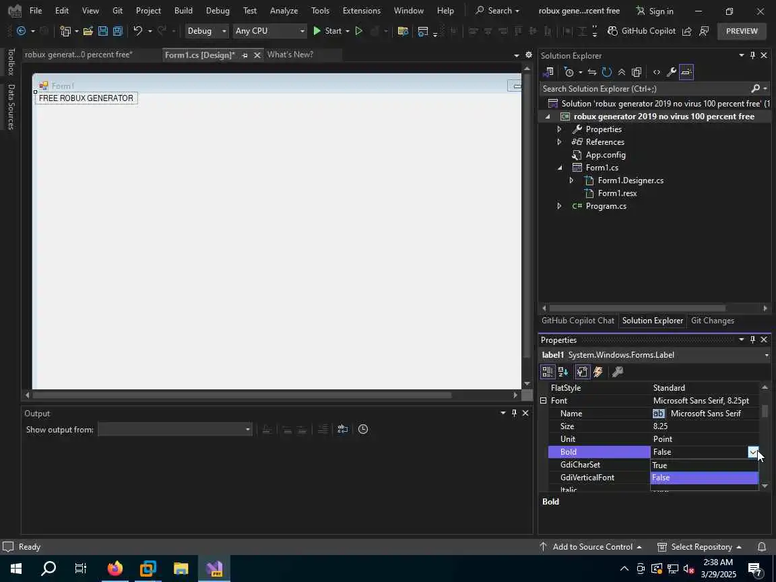Toggle auto-hide pin on Solution Explorer
The height and width of the screenshot is (582, 776).
click(752, 55)
